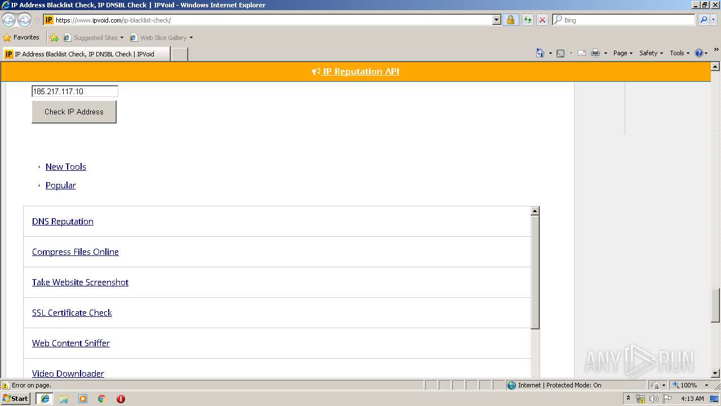Click Check IP Address button
Screen dimensions: 721x406
click(74, 112)
